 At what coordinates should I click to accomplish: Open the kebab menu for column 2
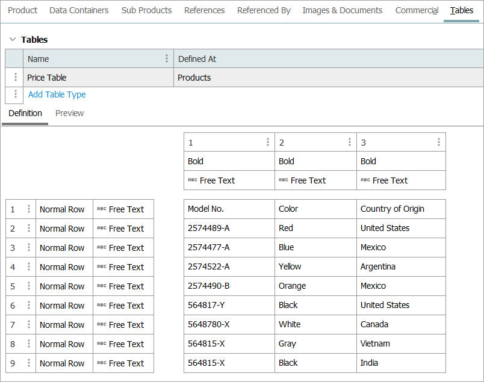350,143
